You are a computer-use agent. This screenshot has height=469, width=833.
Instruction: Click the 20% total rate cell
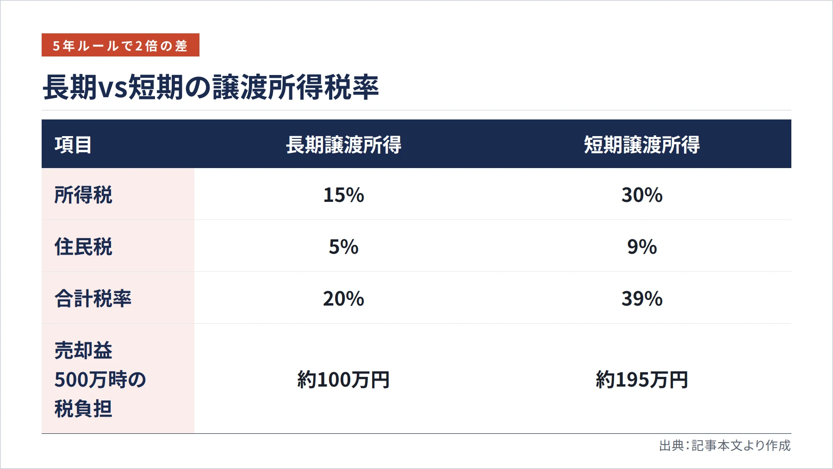[x=343, y=298]
